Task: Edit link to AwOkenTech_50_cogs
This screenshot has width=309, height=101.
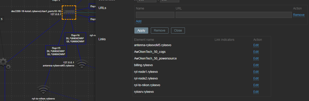Action: tap(256, 52)
